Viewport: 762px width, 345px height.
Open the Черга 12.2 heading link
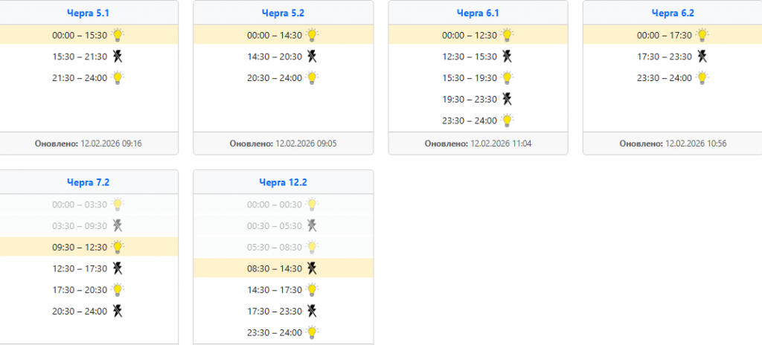[283, 182]
